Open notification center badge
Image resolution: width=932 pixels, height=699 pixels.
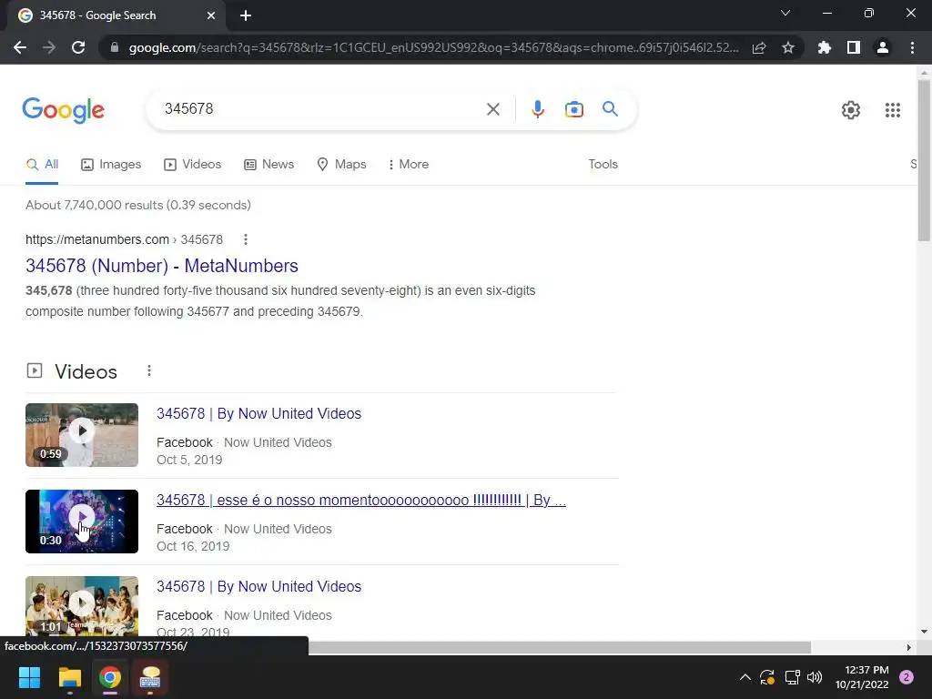point(907,677)
